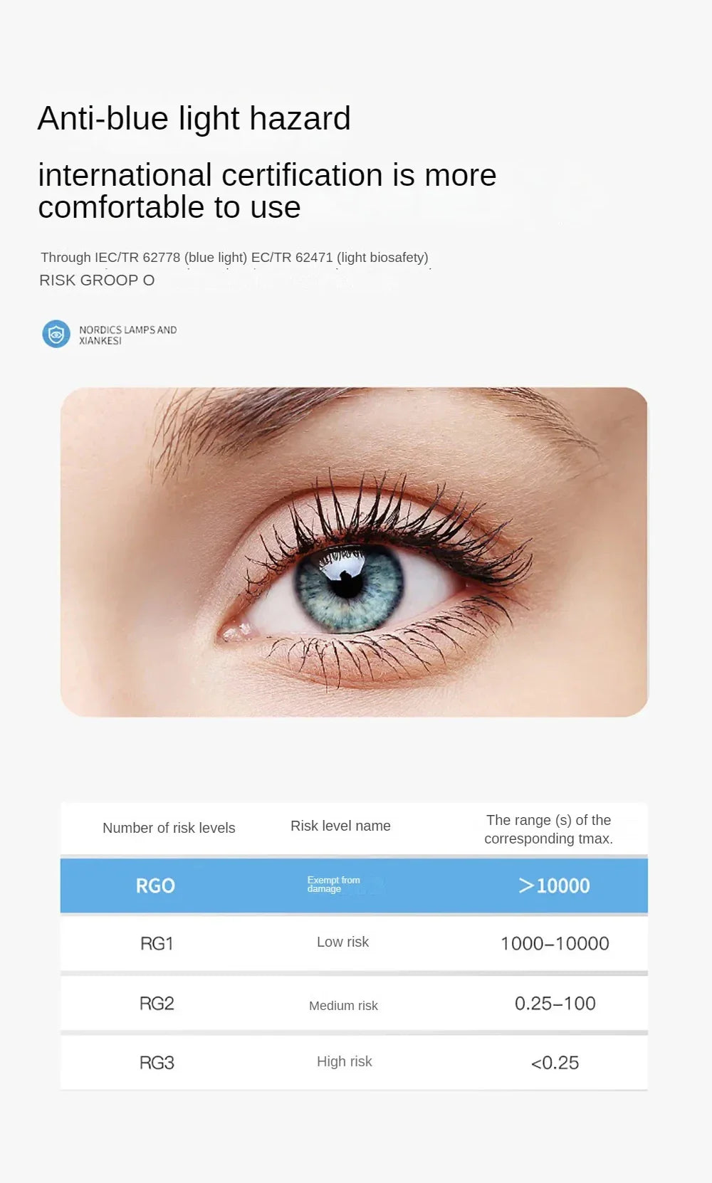Select the highlighted RGO row label

pyautogui.click(x=155, y=885)
